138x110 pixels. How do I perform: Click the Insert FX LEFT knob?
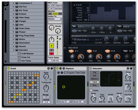(x=107, y=39)
